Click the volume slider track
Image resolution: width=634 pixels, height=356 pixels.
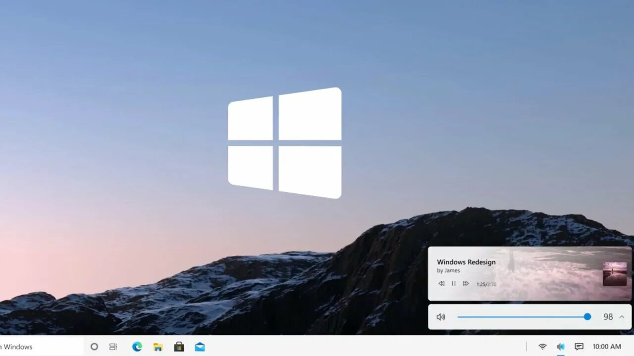524,317
